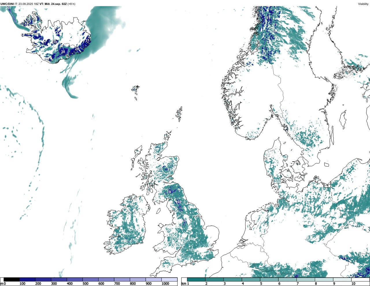Screen dimensions: 370x286
Task: Click the '28' value in southeast Iceland
Action: (x=77, y=49)
